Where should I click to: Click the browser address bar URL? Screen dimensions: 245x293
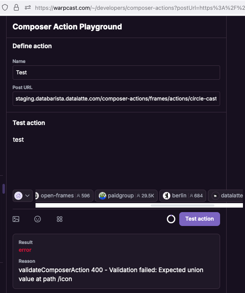140,8
